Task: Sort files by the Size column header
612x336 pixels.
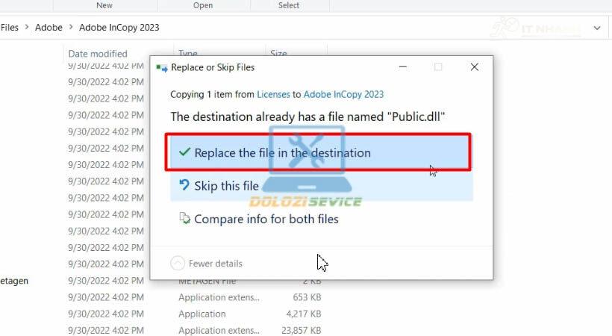Action: (278, 54)
